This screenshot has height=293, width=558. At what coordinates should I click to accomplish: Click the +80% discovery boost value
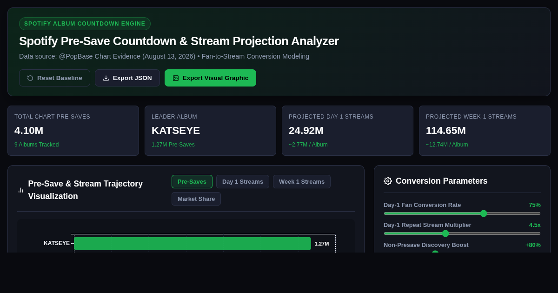coord(533,245)
